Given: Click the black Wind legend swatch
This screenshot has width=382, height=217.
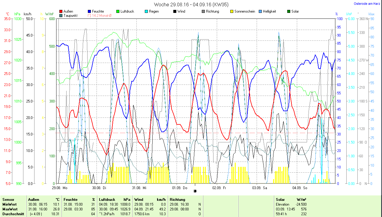Looking at the screenshot, I should click(175, 11).
